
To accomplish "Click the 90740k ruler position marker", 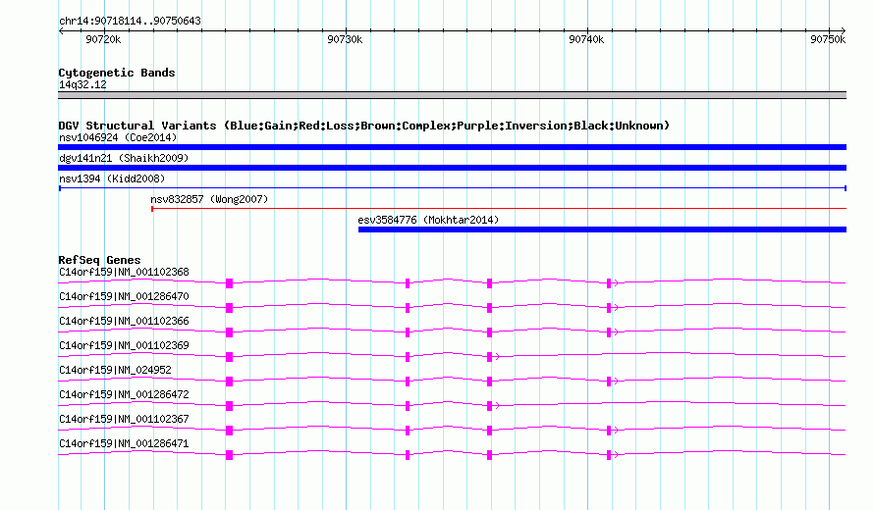I will [586, 39].
